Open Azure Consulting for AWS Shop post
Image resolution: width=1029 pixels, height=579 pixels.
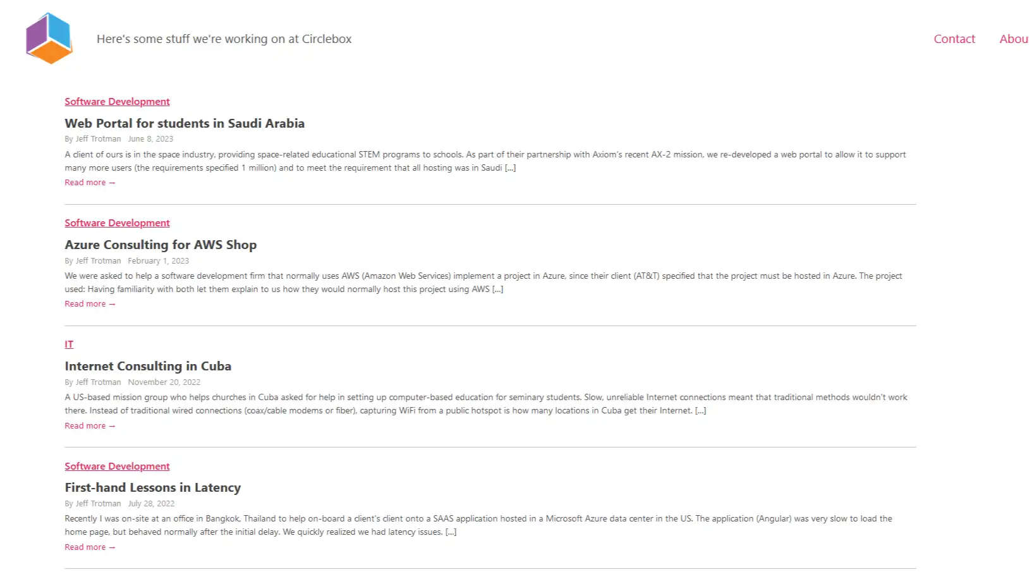click(x=161, y=245)
